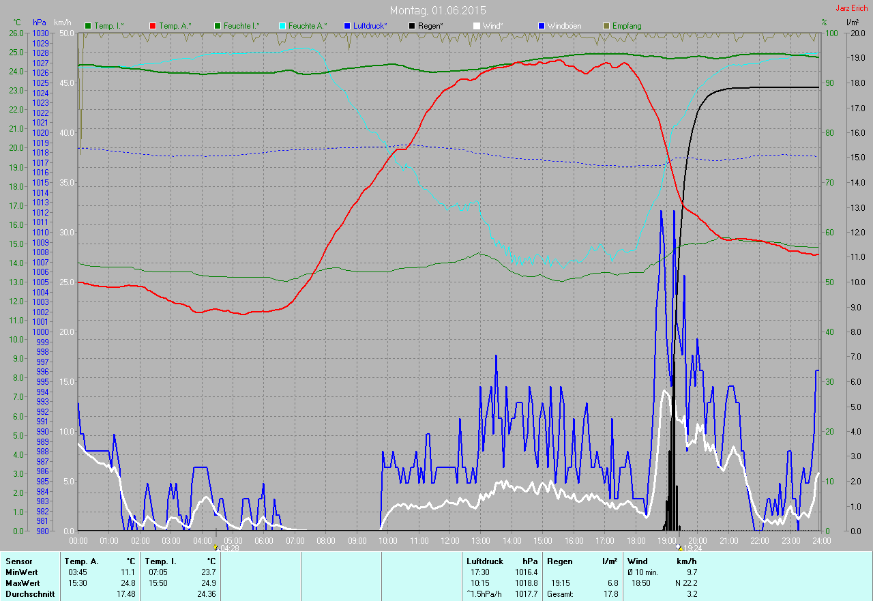Click the sunset marker at 19:24

click(x=679, y=547)
